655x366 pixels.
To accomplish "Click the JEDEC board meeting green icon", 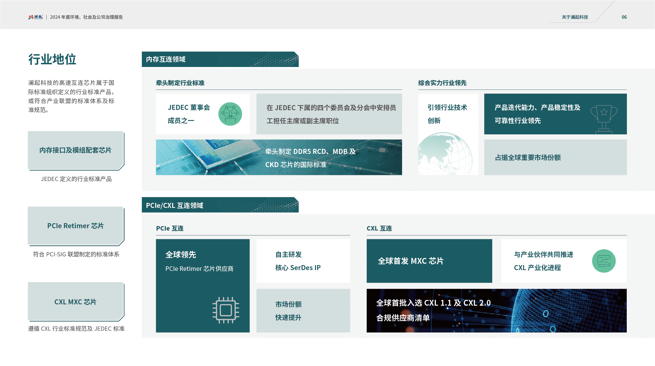I will tap(230, 114).
